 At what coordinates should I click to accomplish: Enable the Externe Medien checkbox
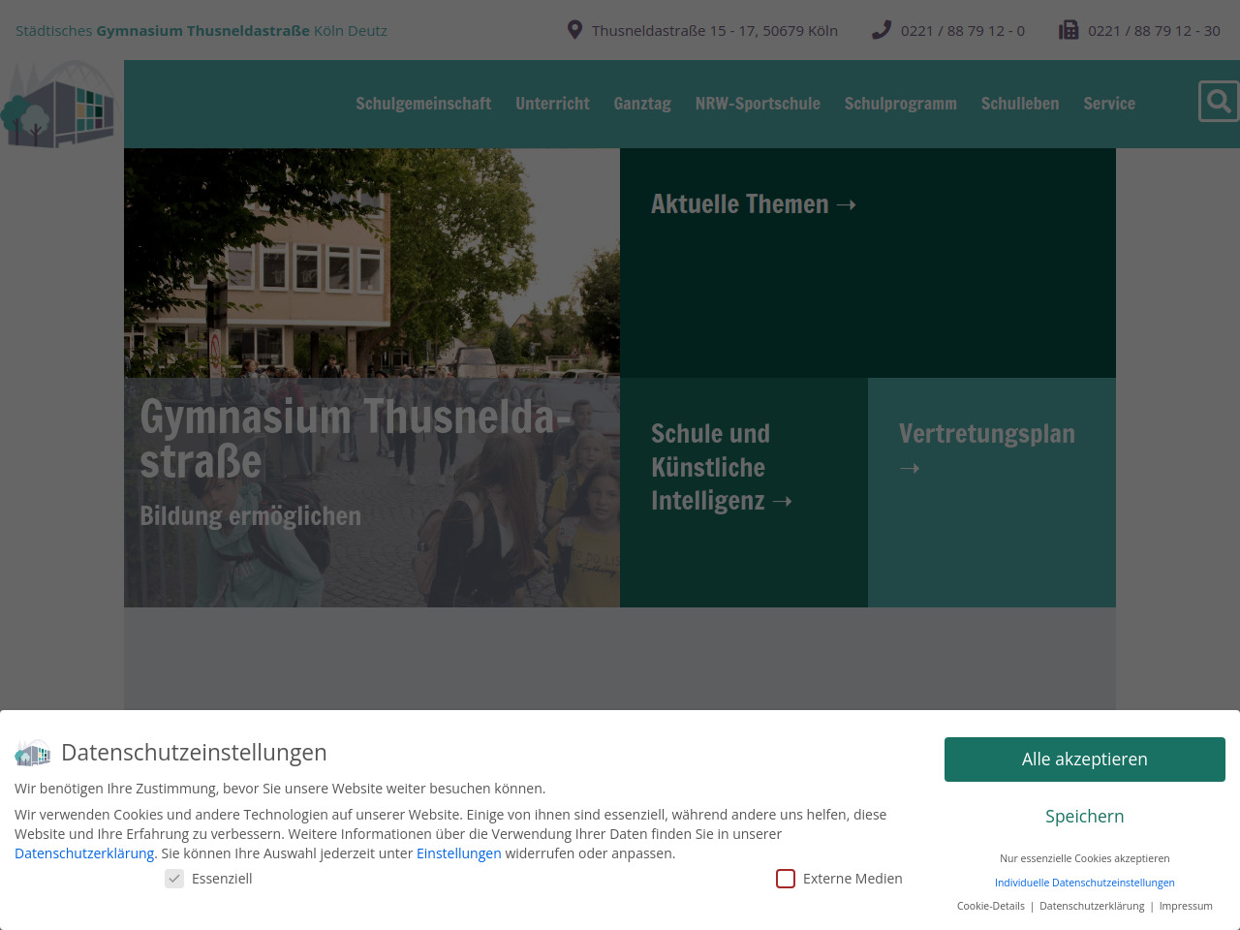[786, 879]
